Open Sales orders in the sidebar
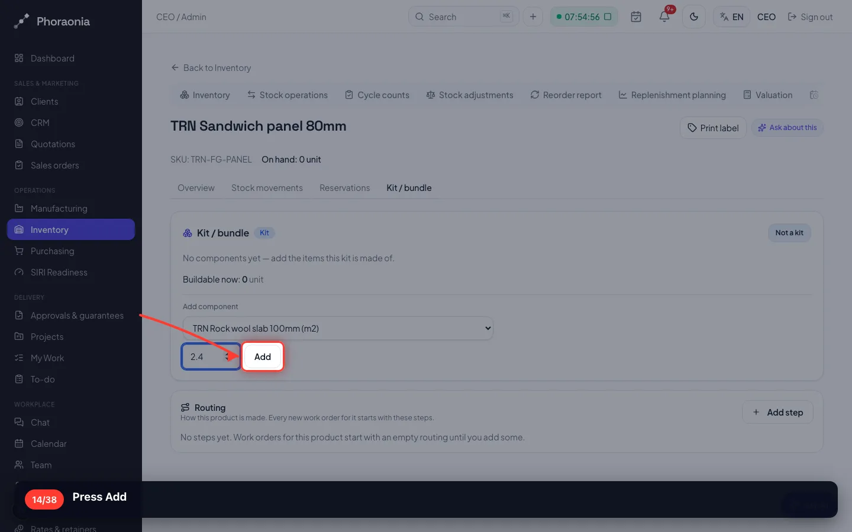 (71, 166)
